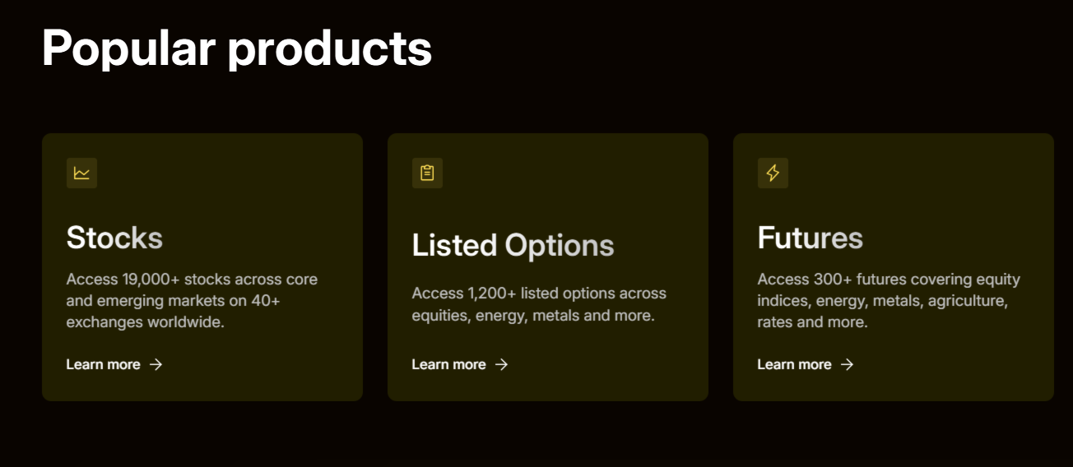Open Learn more link under Listed Options
This screenshot has width=1073, height=467.
tap(449, 364)
